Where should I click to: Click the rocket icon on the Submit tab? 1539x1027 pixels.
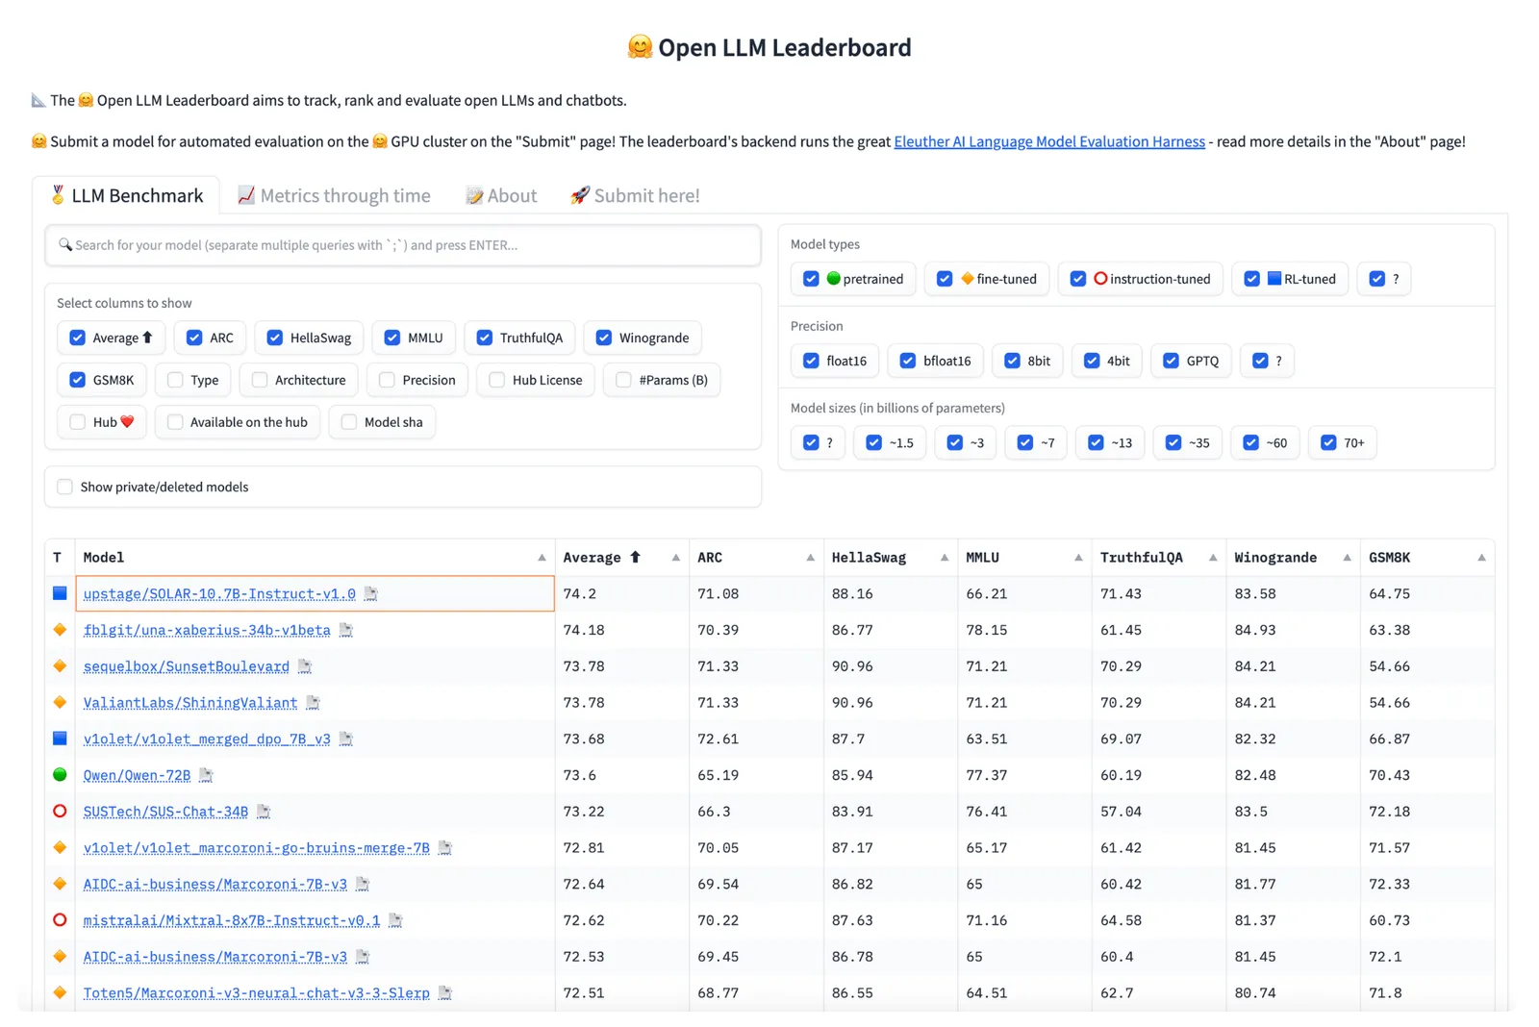(580, 195)
